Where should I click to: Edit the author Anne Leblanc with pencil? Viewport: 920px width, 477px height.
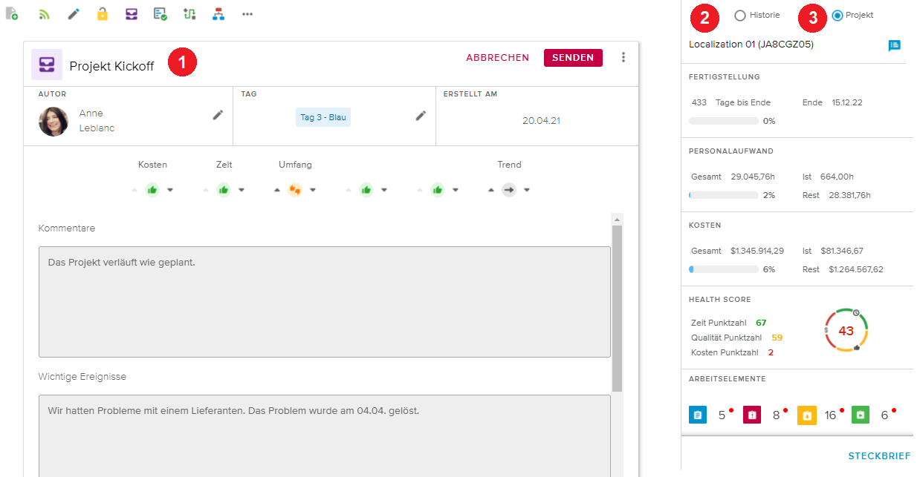pyautogui.click(x=218, y=115)
